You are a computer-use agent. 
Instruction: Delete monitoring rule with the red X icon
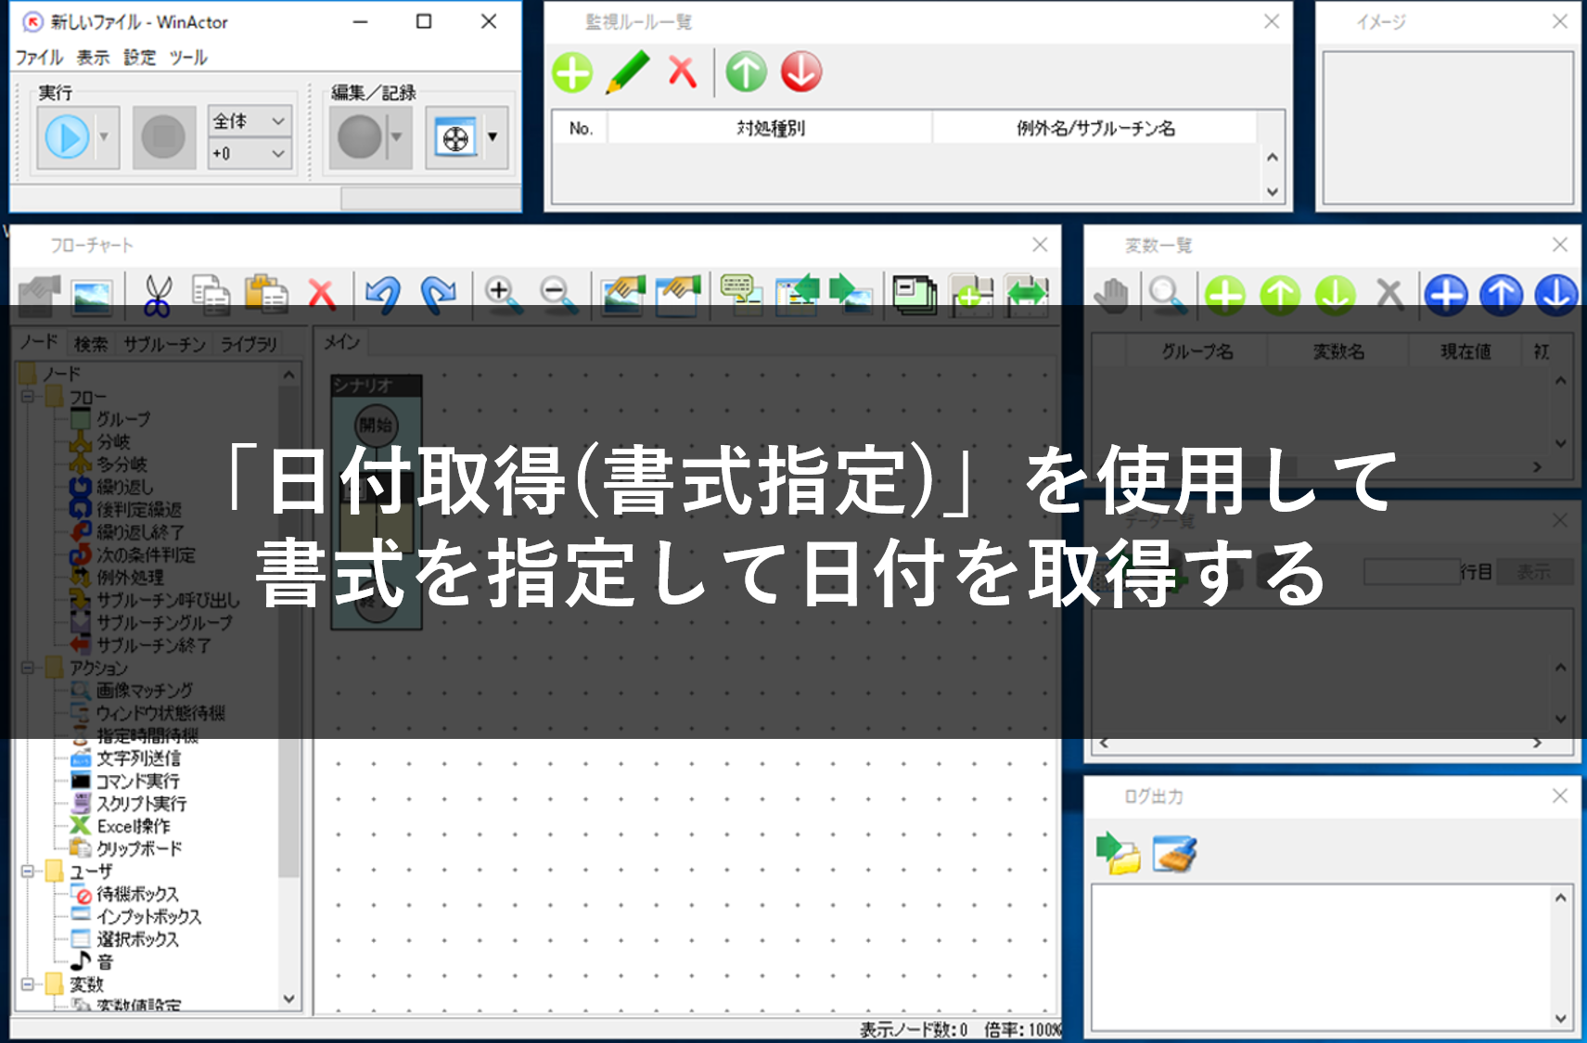pyautogui.click(x=683, y=72)
